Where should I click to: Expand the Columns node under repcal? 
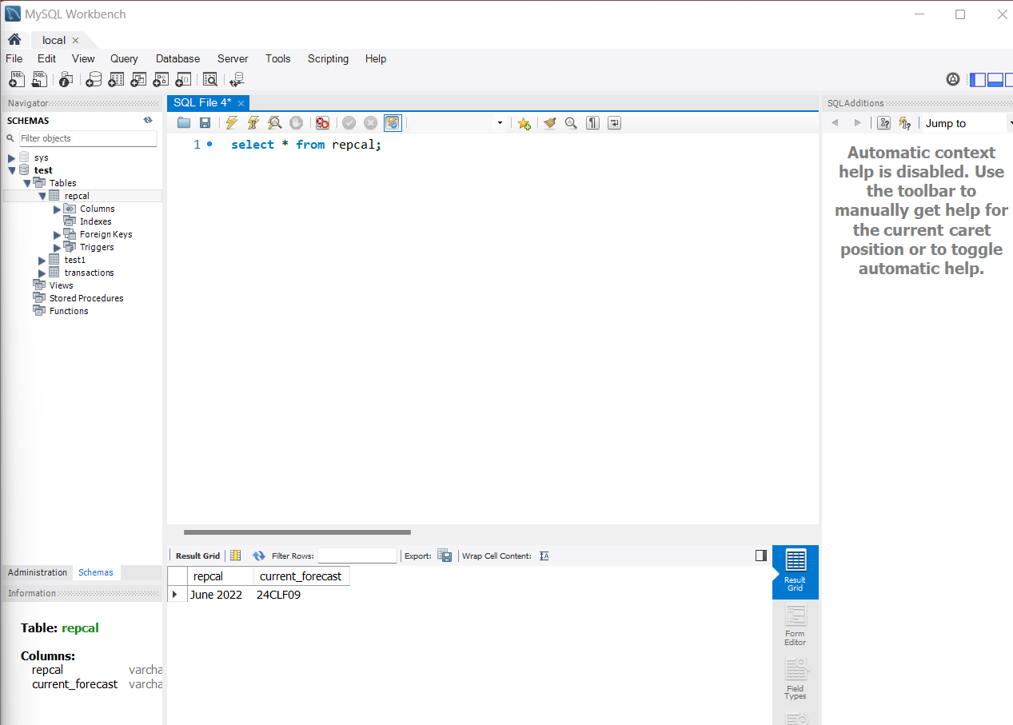(57, 209)
